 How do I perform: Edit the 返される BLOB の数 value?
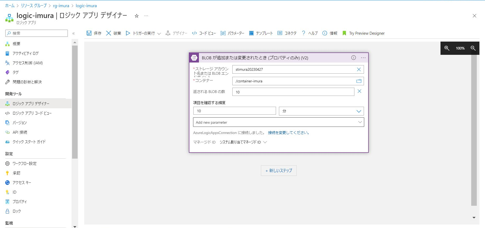pyautogui.click(x=293, y=92)
